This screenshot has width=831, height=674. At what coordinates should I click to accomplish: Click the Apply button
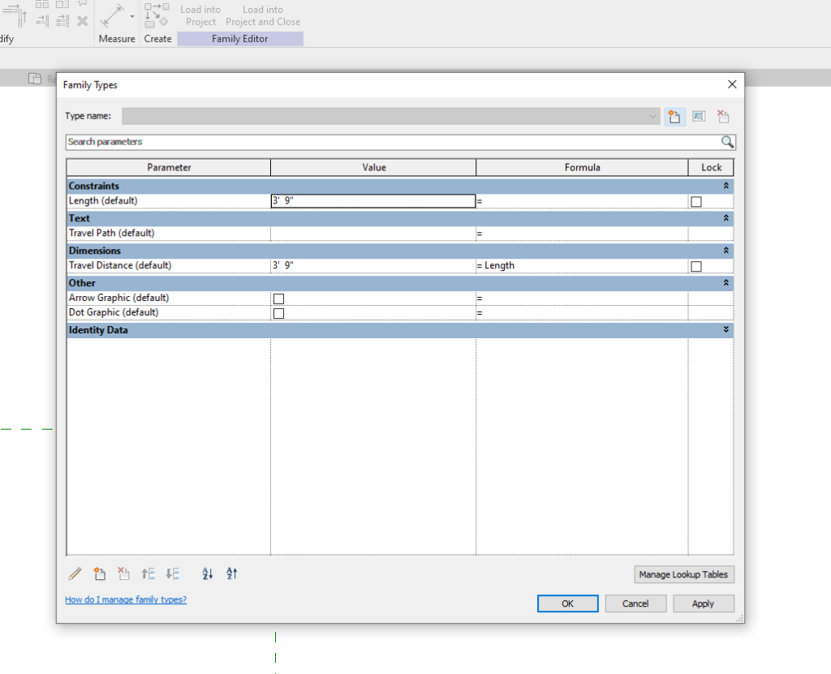pyautogui.click(x=704, y=603)
